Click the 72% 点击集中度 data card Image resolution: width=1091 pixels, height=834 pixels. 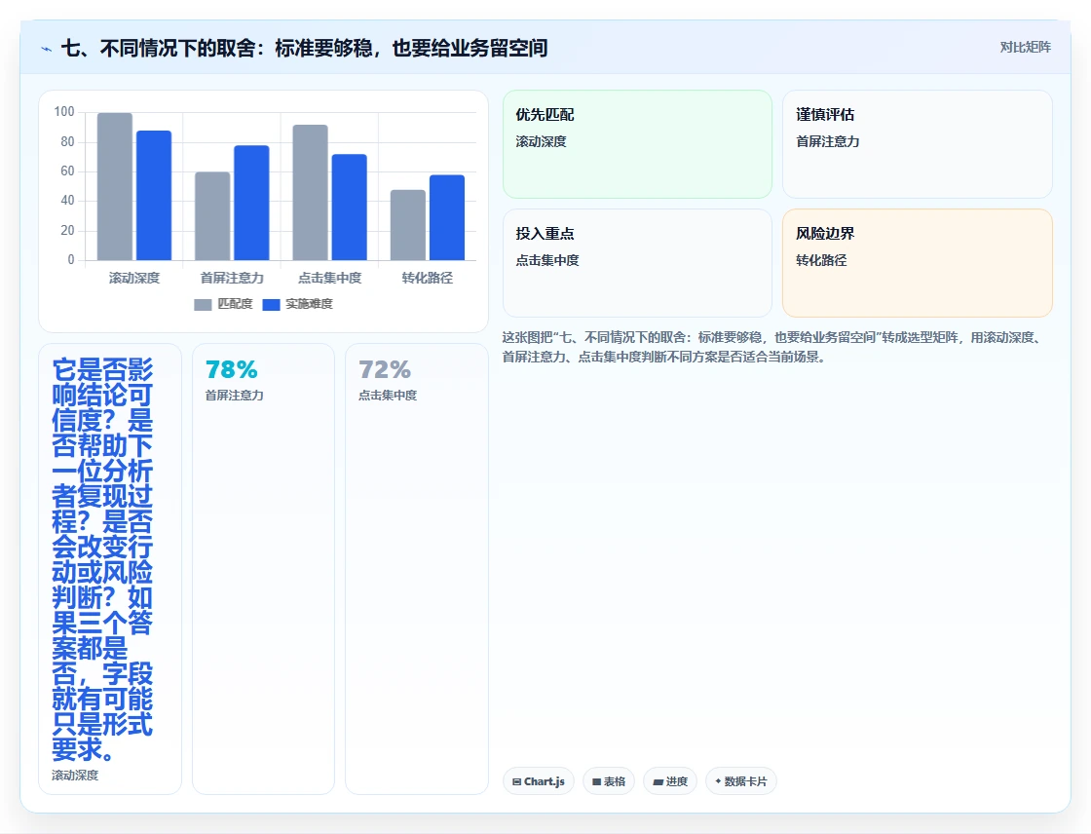tap(417, 569)
